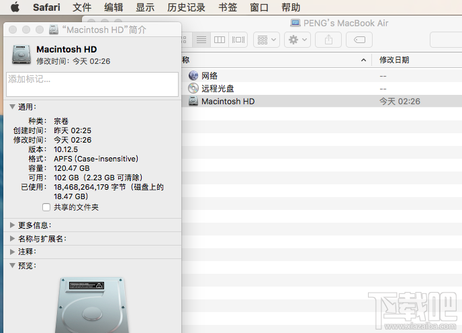Open the gear action menu
462x333 pixels.
click(297, 40)
